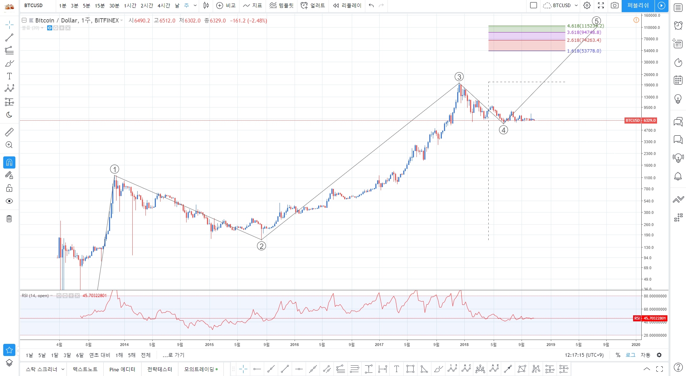Screen dimensions: 686x376
Task: Open the ruler measure tool
Action: [9, 132]
